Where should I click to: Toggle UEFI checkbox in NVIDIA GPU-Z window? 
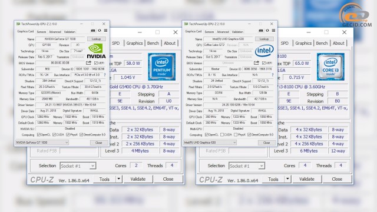tap(96, 63)
